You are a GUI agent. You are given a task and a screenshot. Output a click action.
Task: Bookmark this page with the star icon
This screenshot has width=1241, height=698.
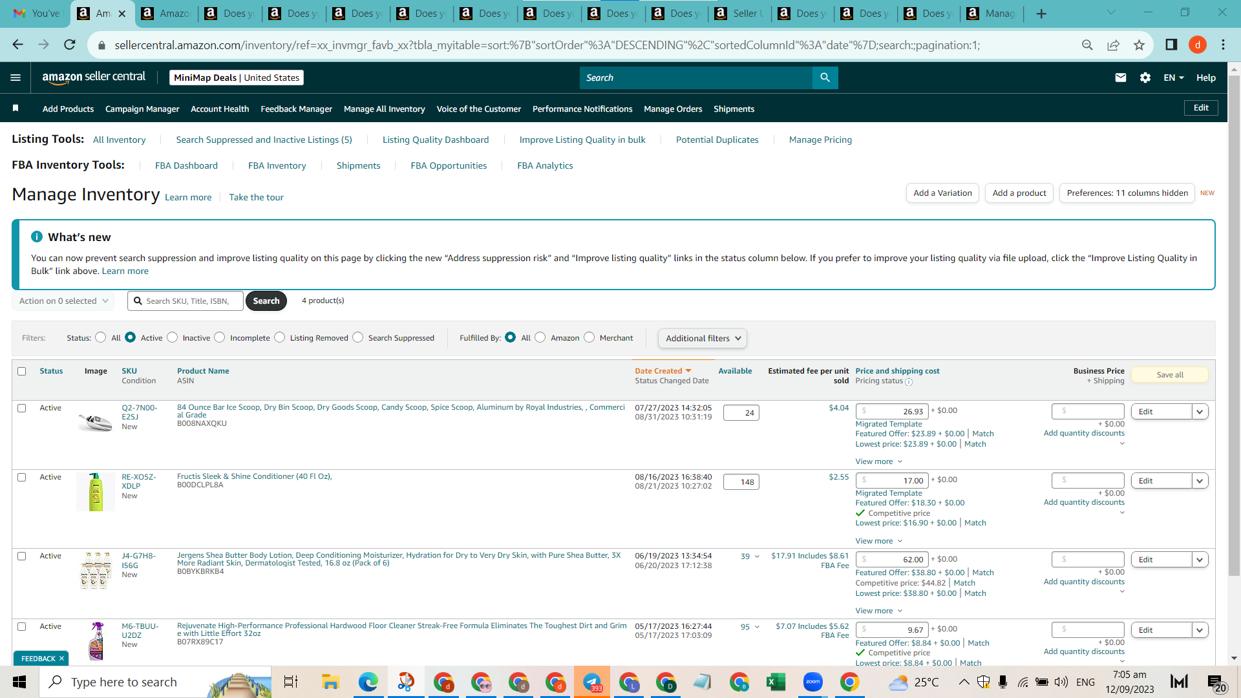1139,45
